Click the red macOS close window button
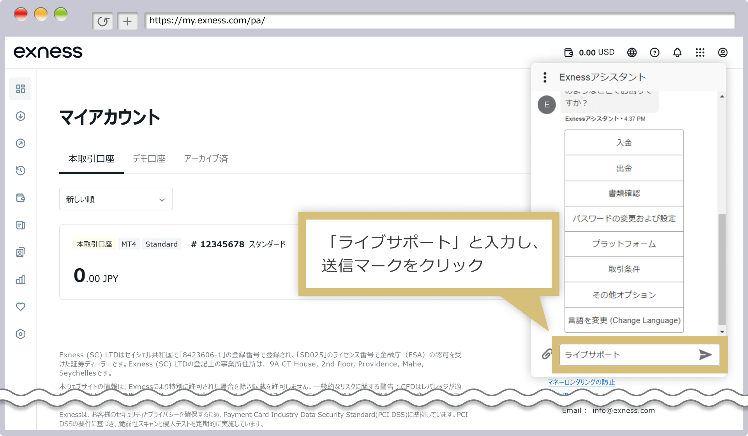Viewport: 748px width, 436px height. (21, 14)
